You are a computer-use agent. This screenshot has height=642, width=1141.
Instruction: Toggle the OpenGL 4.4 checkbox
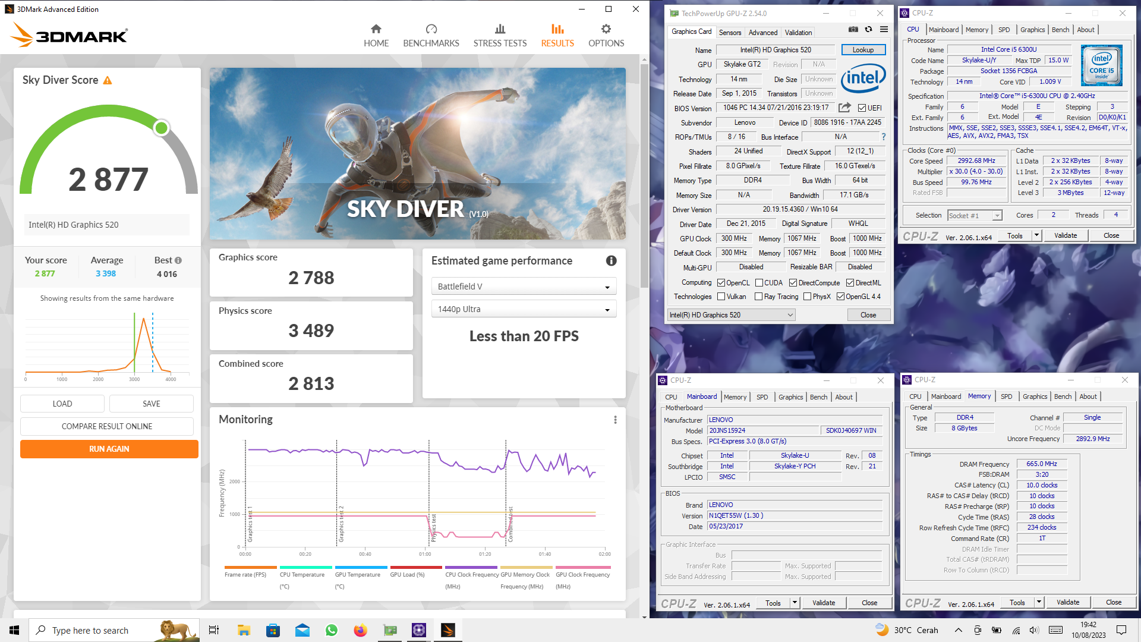tap(840, 297)
